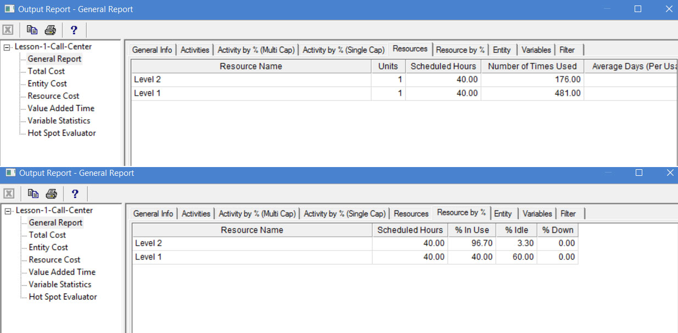Click the % Idle column header
Image resolution: width=678 pixels, height=333 pixels.
point(516,230)
